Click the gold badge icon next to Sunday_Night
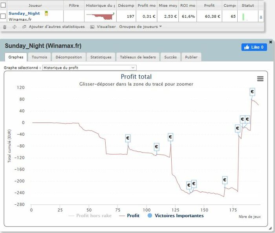This screenshot has height=233, width=275. pos(46,13)
